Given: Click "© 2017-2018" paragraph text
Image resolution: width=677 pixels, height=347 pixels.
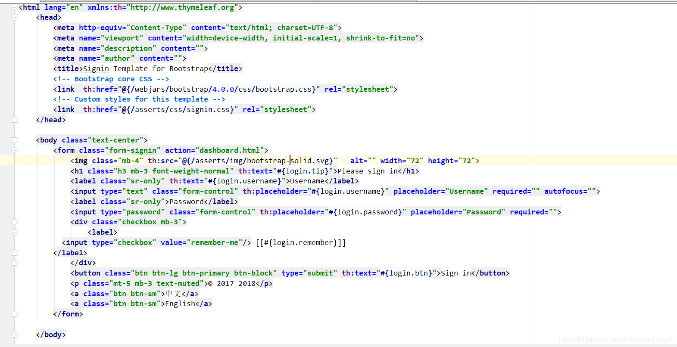Looking at the screenshot, I should [232, 283].
